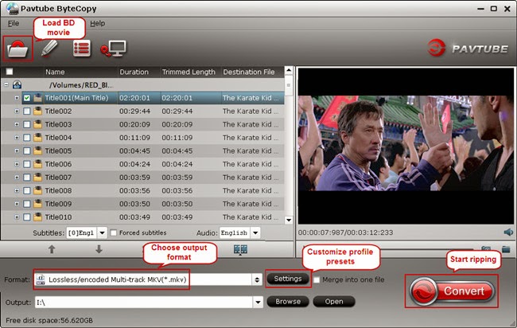Click the Pavtube logo at top right

pos(468,49)
